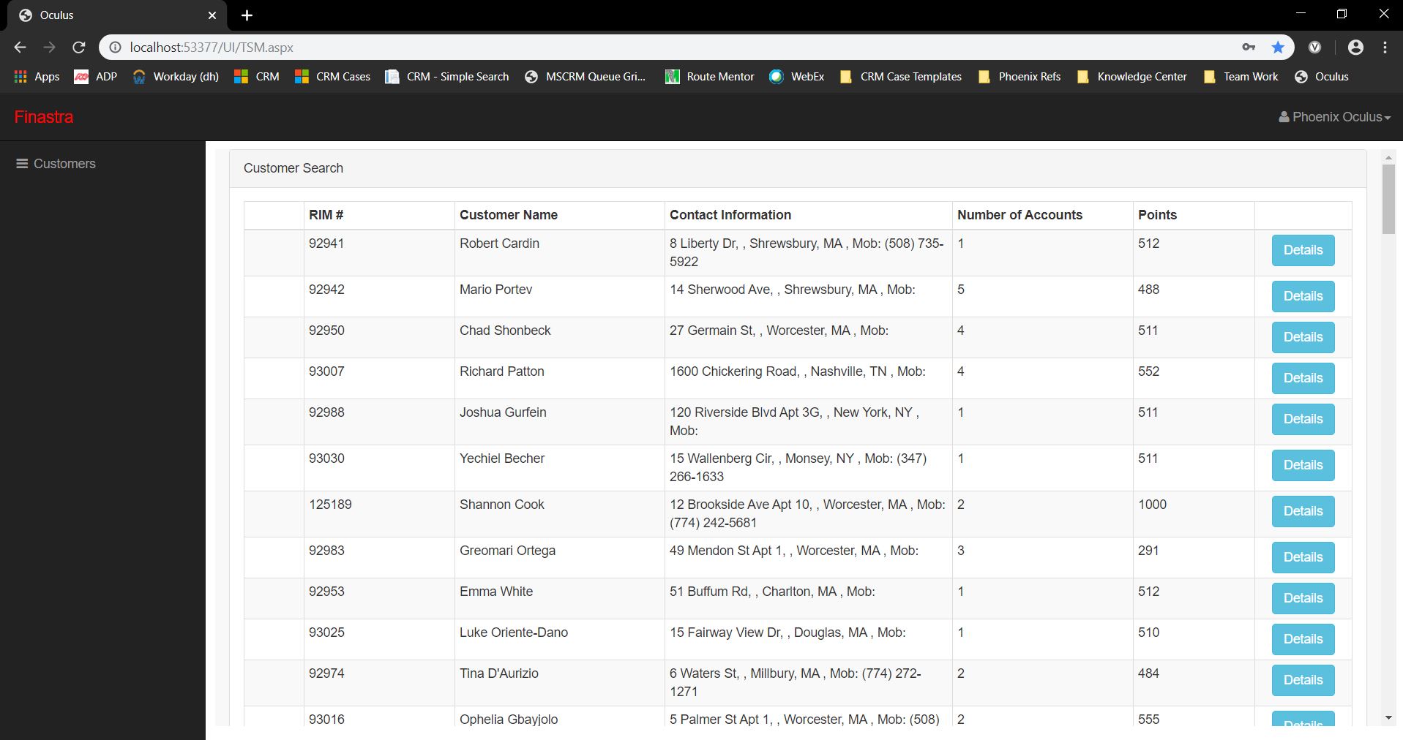Select address 1600 Chickering Road, Nashville
1403x740 pixels.
click(798, 371)
